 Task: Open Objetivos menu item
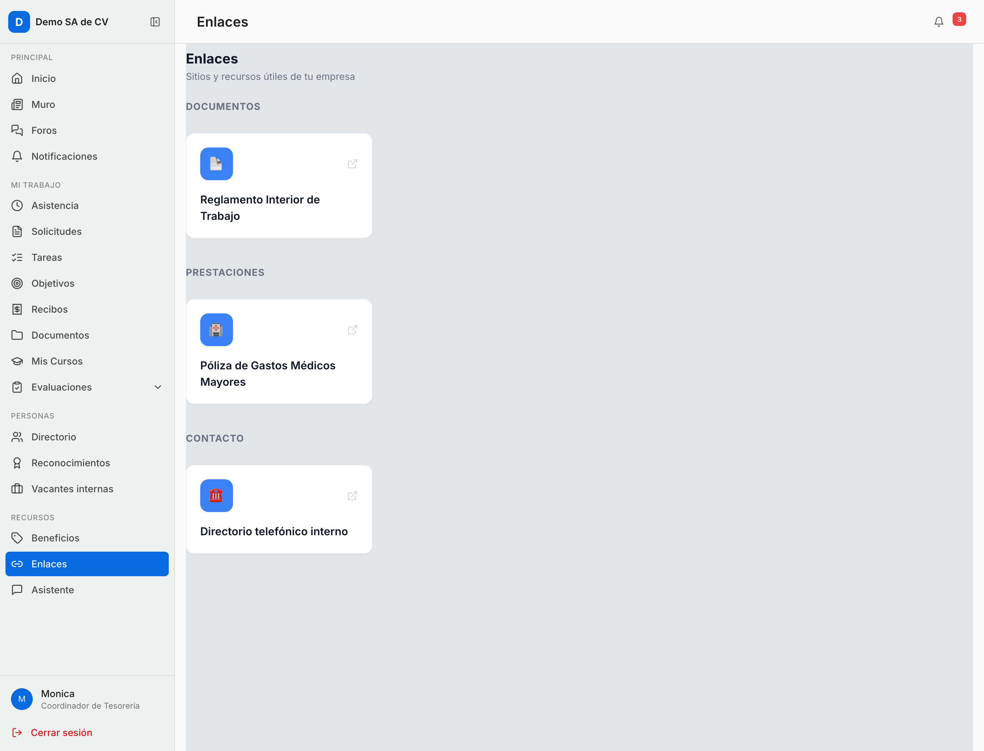pos(87,283)
